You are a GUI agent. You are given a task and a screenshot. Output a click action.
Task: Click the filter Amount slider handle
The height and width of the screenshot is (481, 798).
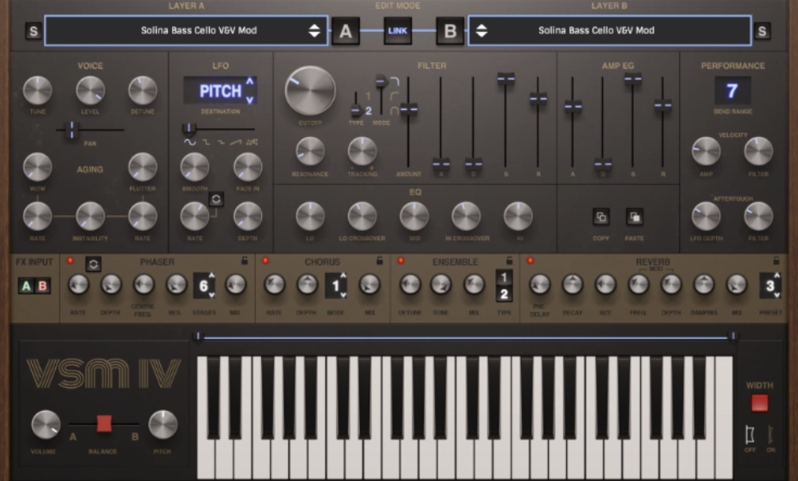tap(409, 109)
